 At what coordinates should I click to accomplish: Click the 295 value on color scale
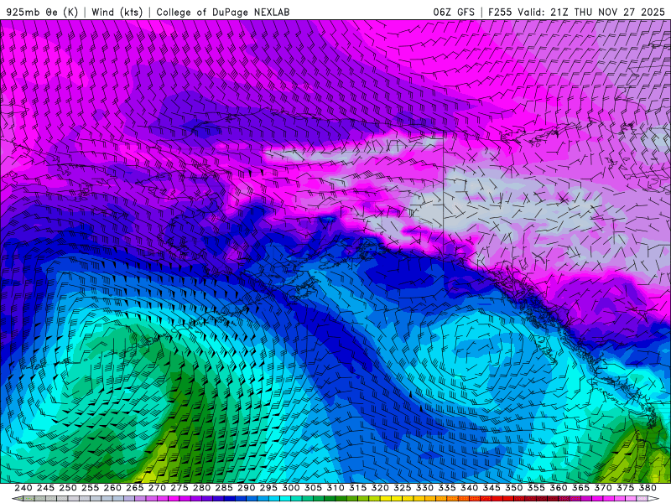(268, 488)
